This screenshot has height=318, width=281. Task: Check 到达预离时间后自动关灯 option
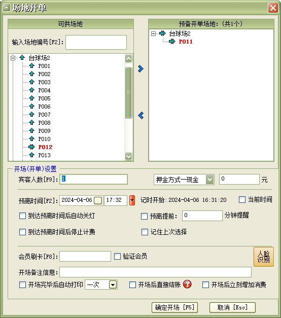[22, 216]
